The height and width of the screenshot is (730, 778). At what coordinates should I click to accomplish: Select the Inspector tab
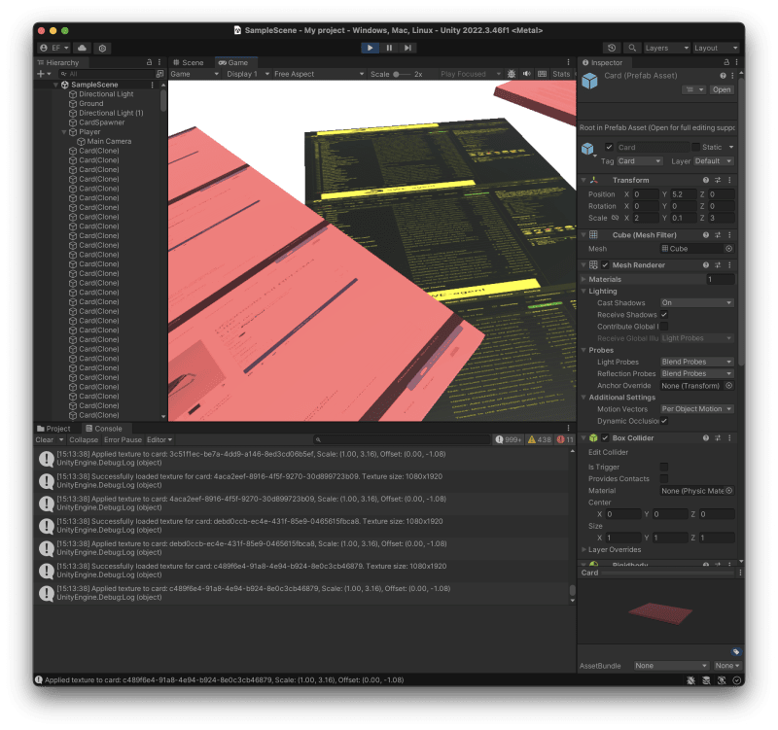click(602, 62)
